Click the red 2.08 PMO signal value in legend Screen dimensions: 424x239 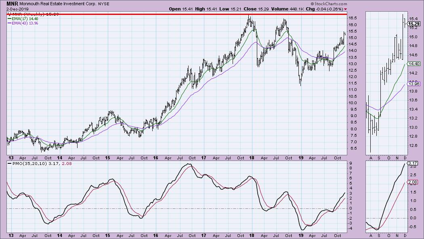click(67, 163)
